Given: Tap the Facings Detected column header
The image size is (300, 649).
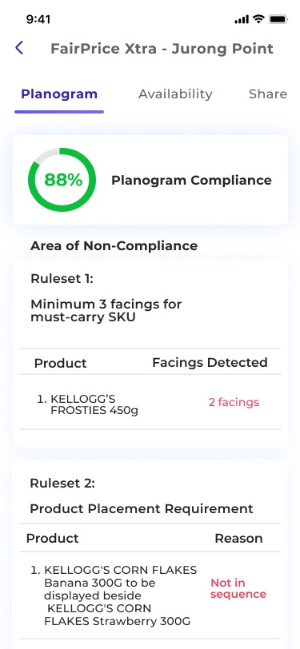Looking at the screenshot, I should [210, 363].
